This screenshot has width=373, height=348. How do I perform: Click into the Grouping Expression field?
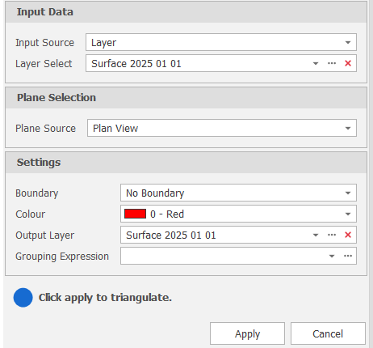click(x=224, y=256)
